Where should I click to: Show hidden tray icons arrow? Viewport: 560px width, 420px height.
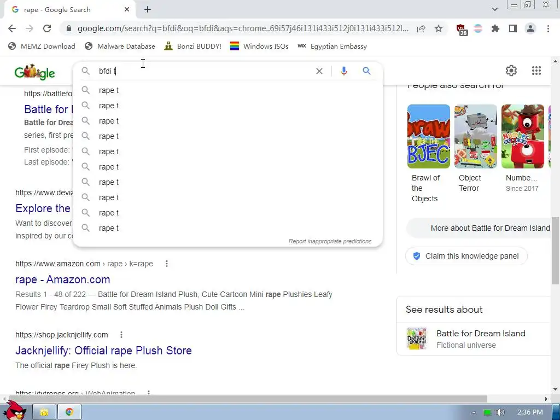click(x=474, y=412)
